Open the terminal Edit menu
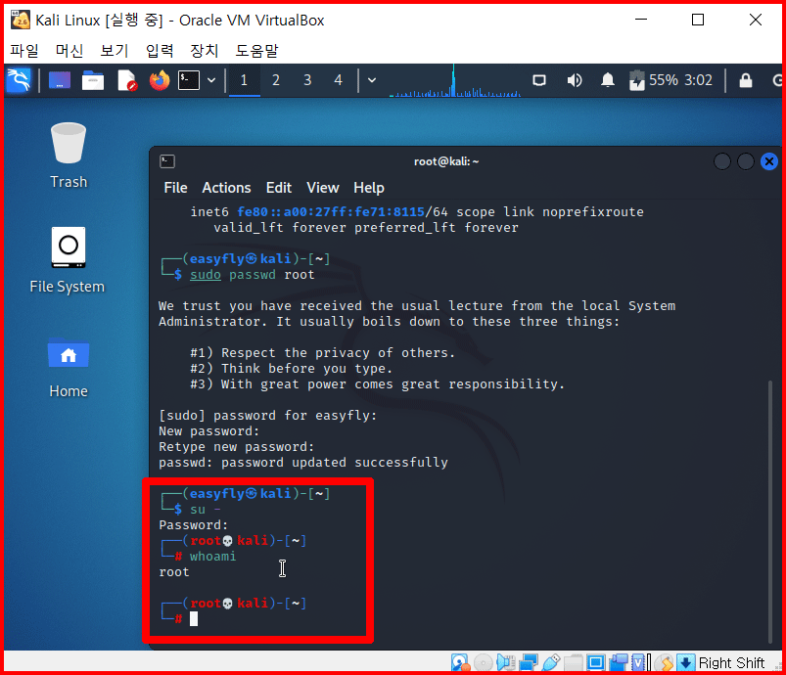The height and width of the screenshot is (675, 786). tap(279, 188)
